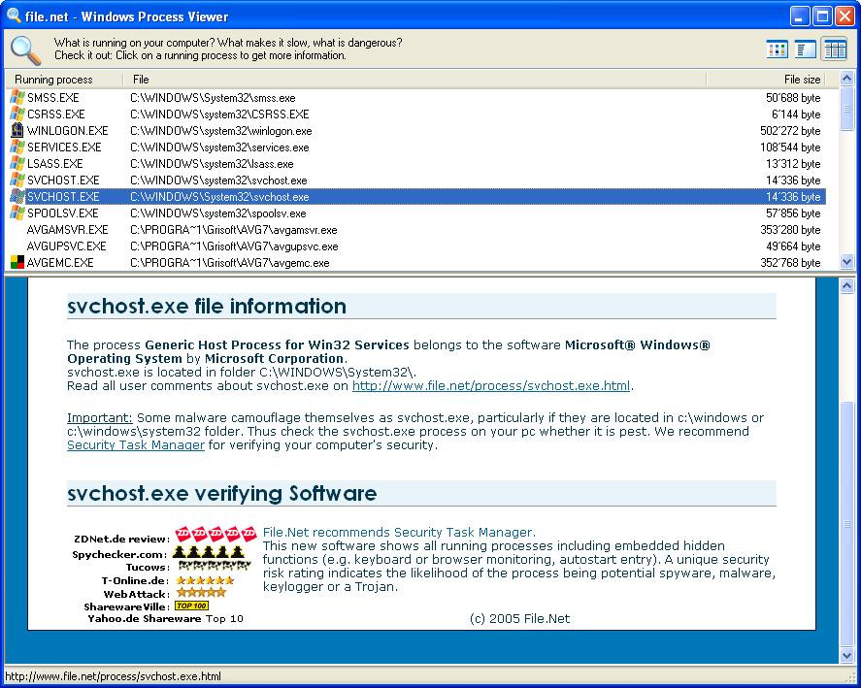Select the AVGUPSVC.EXE process name
The height and width of the screenshot is (688, 861).
(66, 246)
